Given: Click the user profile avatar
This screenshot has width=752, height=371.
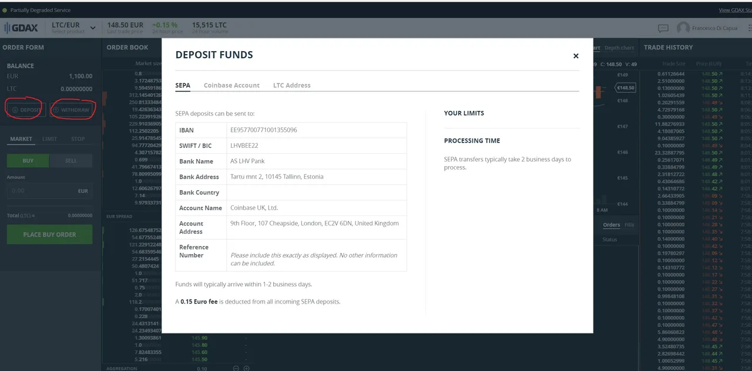Looking at the screenshot, I should point(683,28).
